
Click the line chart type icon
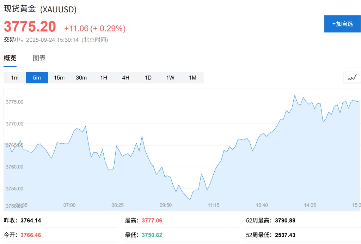coord(352,77)
